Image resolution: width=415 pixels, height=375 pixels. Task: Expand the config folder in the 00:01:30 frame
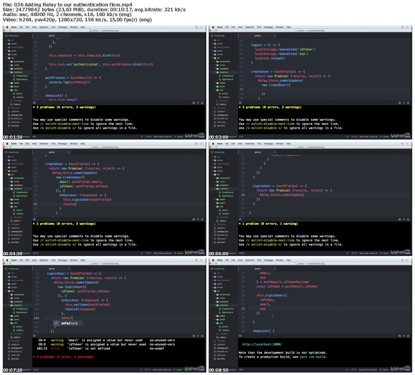click(x=6, y=44)
